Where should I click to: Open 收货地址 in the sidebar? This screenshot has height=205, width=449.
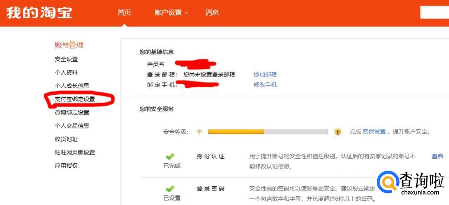(x=66, y=139)
